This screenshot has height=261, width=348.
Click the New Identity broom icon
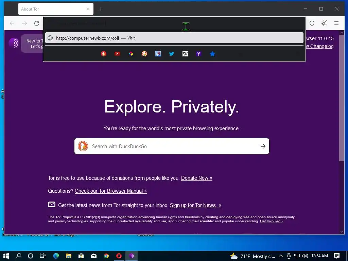pyautogui.click(x=324, y=23)
